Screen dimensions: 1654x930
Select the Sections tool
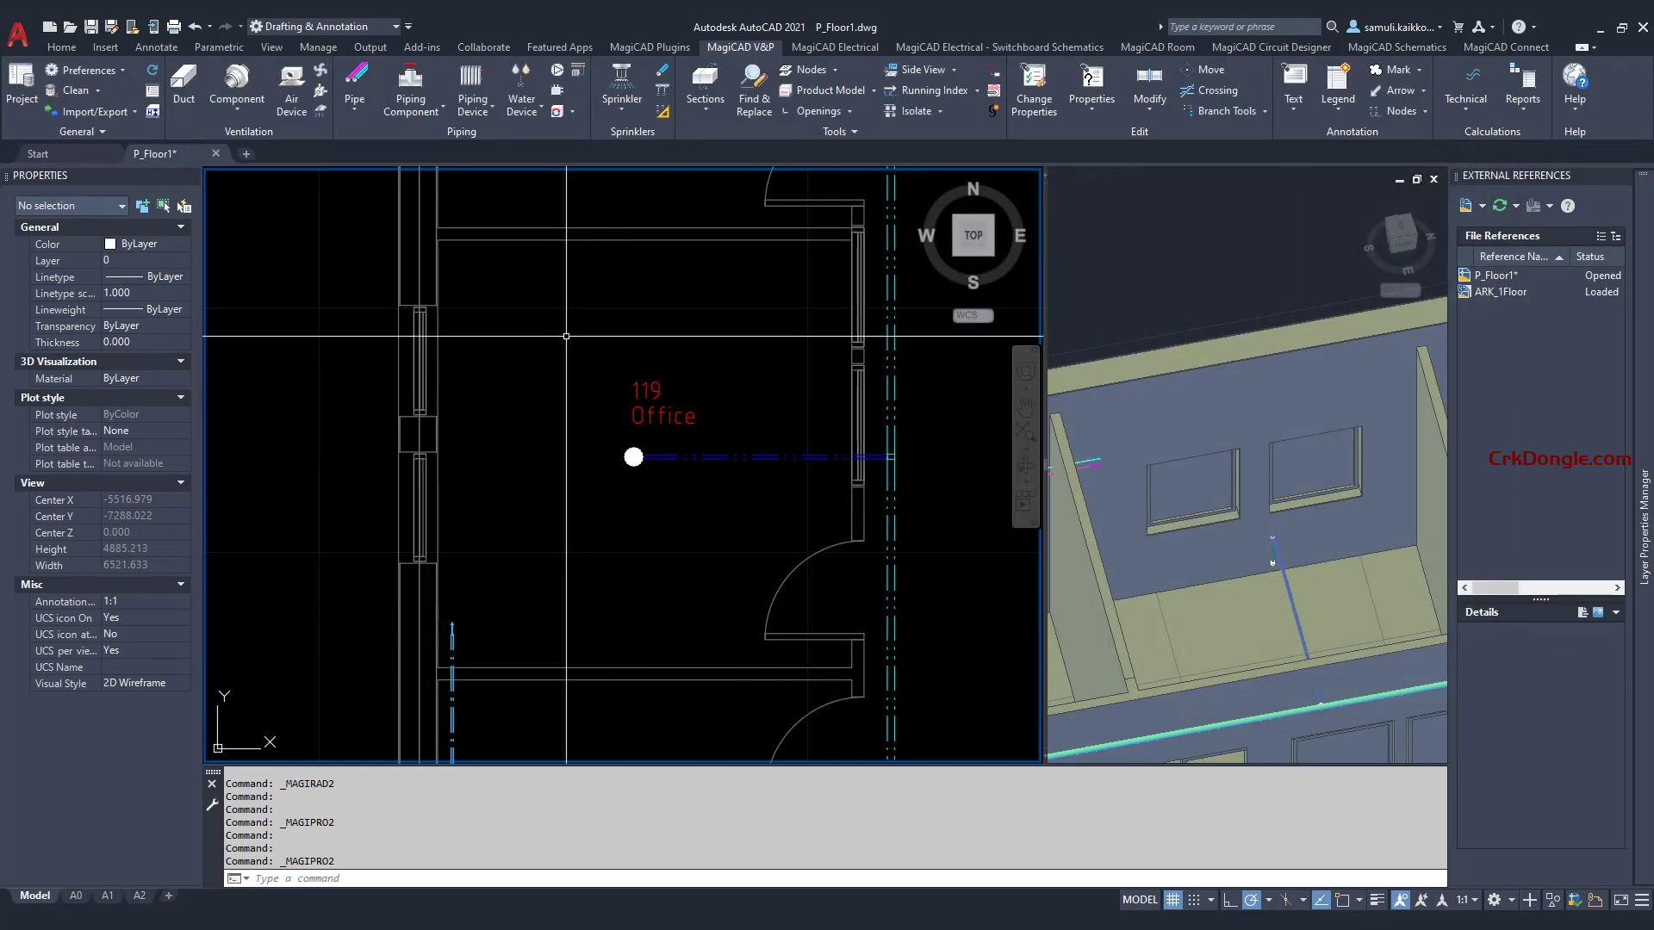coord(705,86)
